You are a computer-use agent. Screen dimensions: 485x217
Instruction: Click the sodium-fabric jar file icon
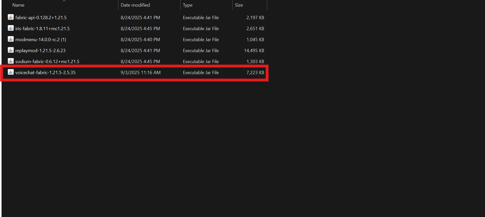[11, 61]
